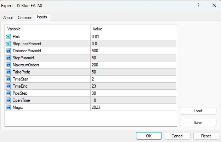Select the PipsStep variable name
Viewport: 221px width, 142px height.
pos(20,93)
